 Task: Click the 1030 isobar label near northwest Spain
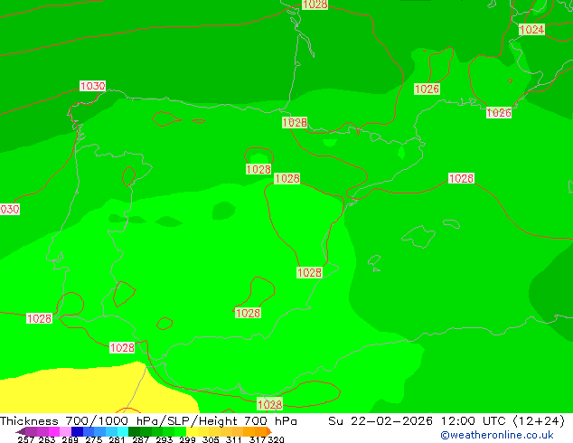coord(92,86)
